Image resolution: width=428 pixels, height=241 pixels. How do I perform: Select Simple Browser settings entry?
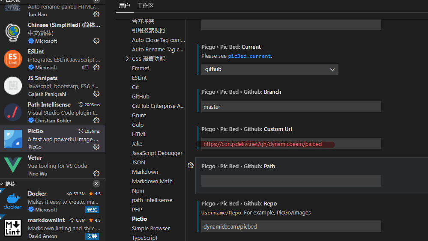(151, 229)
